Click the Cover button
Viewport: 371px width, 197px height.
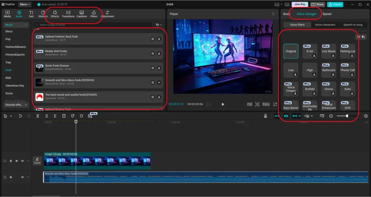pos(37,161)
